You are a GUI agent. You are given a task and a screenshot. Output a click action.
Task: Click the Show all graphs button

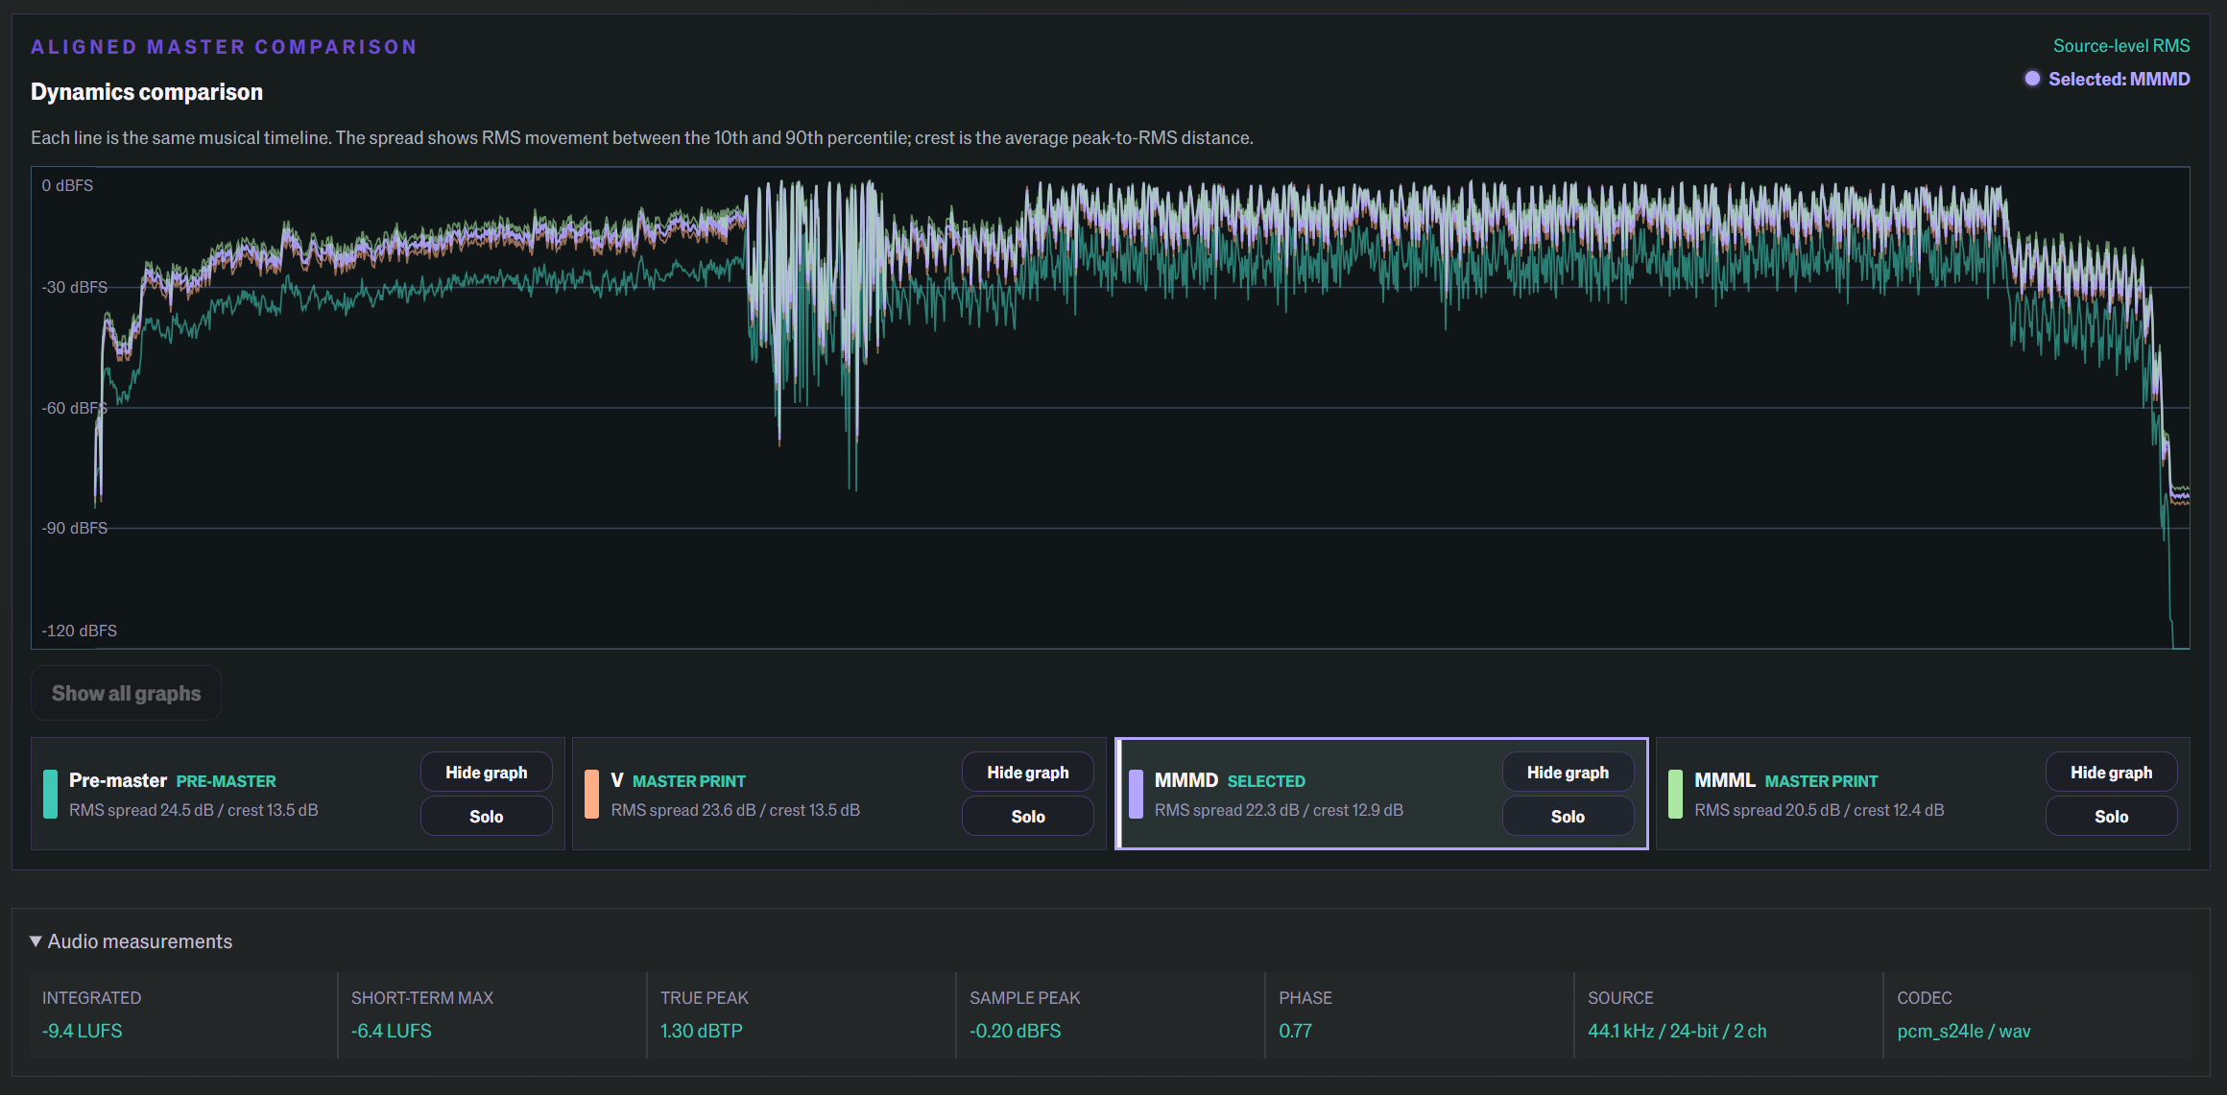(127, 693)
